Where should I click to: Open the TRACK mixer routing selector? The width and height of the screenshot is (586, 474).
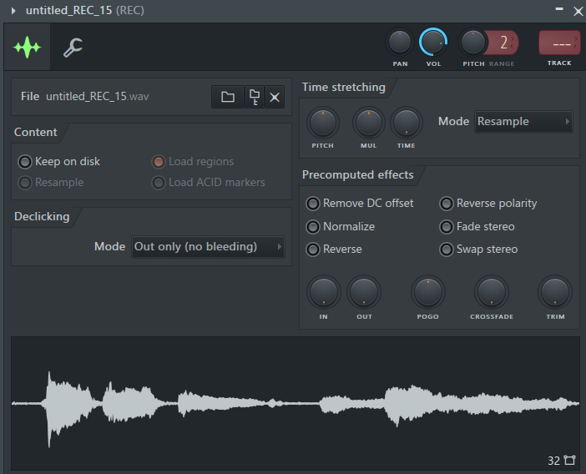(x=559, y=43)
